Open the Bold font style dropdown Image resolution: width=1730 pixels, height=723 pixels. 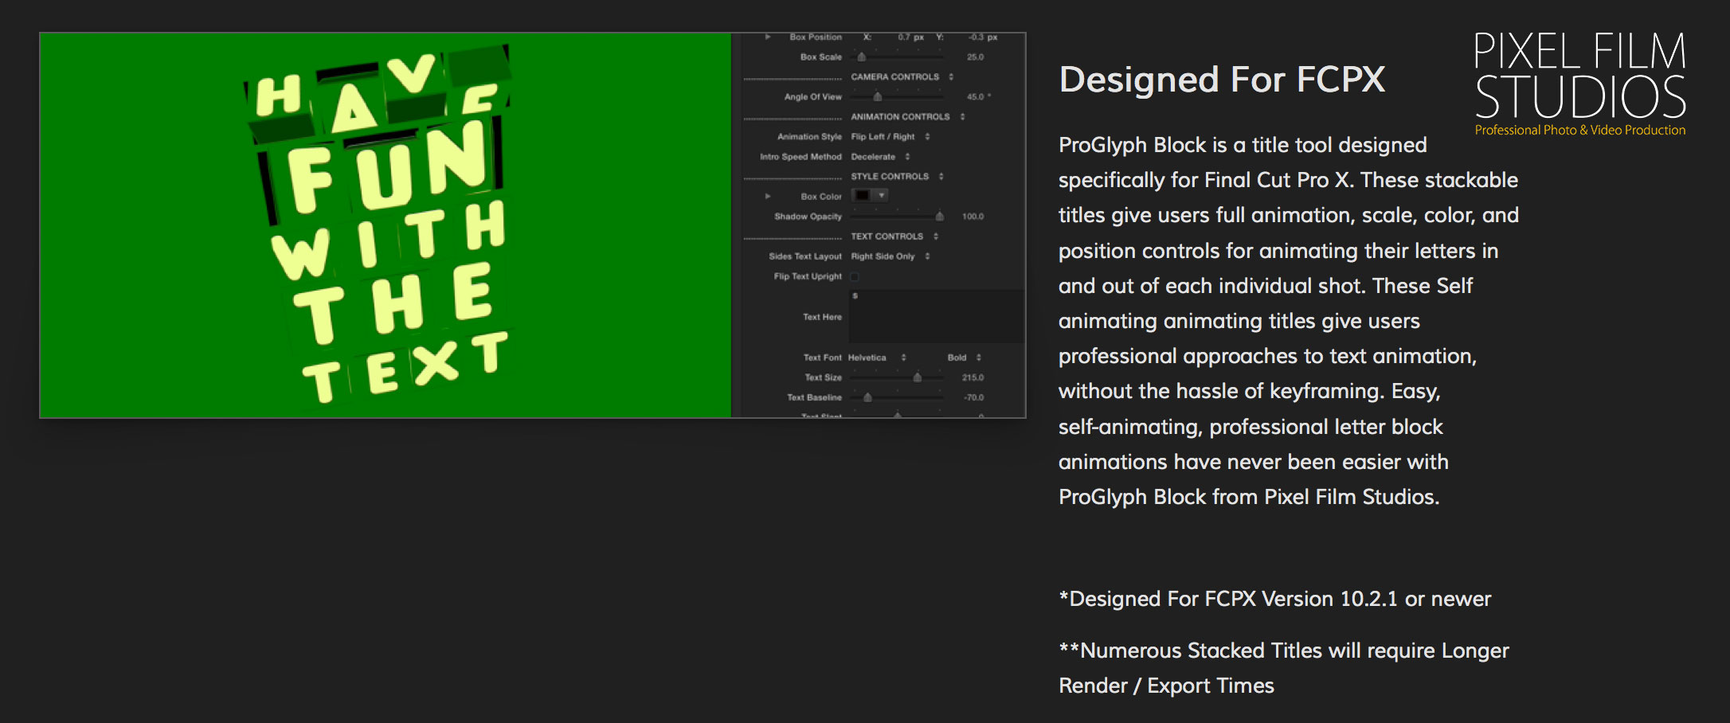(964, 358)
